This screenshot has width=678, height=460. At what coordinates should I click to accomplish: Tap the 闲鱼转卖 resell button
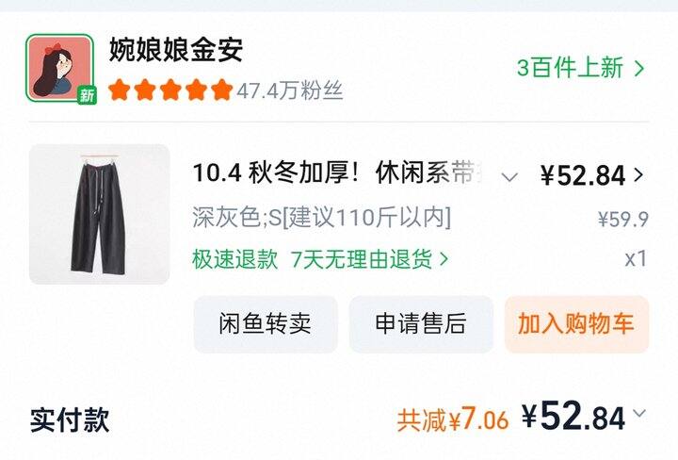(x=266, y=323)
